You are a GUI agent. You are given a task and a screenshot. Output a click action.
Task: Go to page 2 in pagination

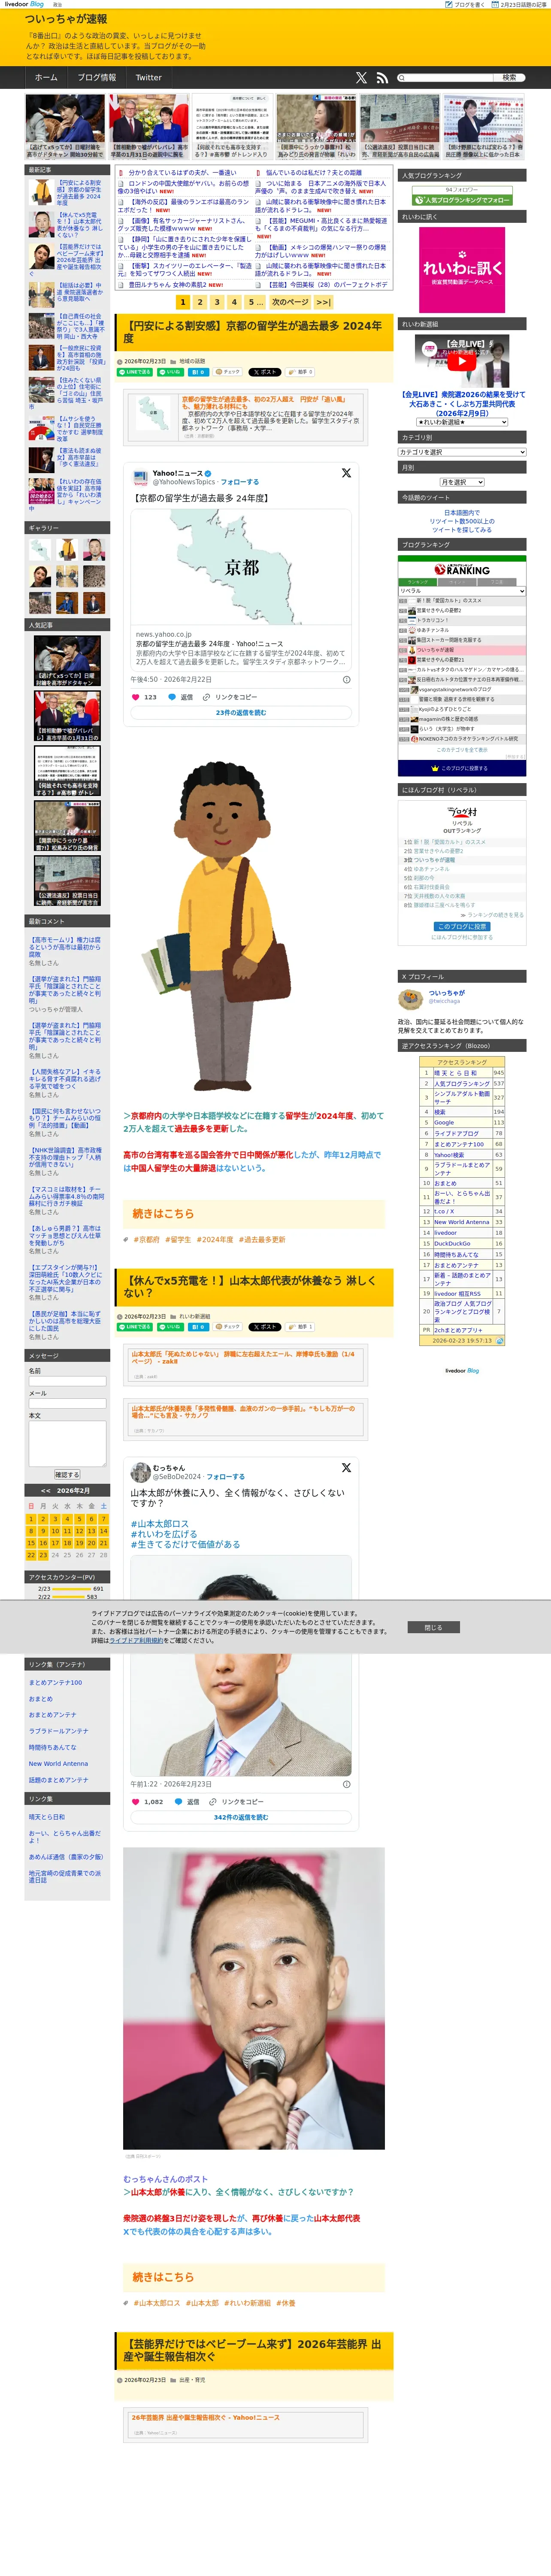click(200, 302)
